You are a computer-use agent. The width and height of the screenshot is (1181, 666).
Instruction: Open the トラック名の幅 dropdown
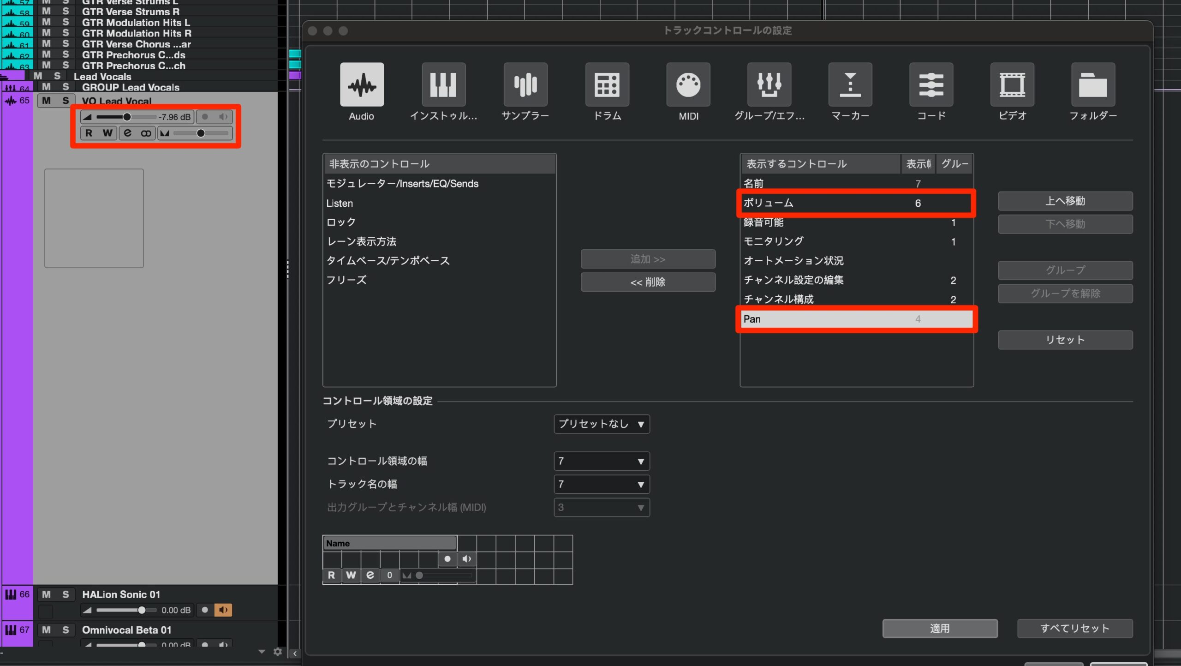[x=601, y=484]
